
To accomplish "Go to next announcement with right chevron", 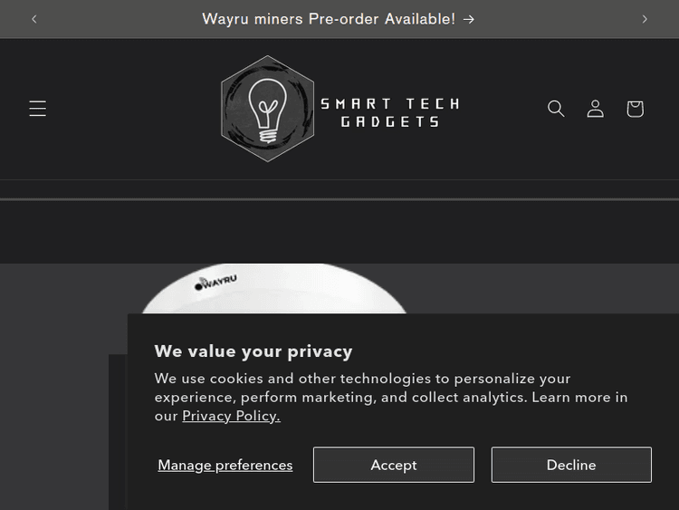I will click(645, 19).
